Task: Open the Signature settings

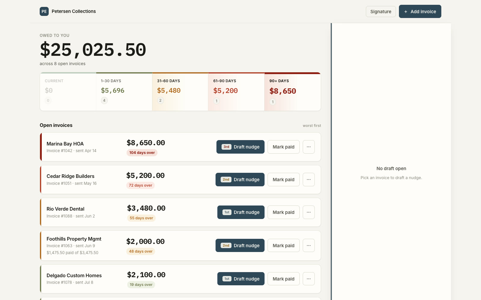Action: 381,11
